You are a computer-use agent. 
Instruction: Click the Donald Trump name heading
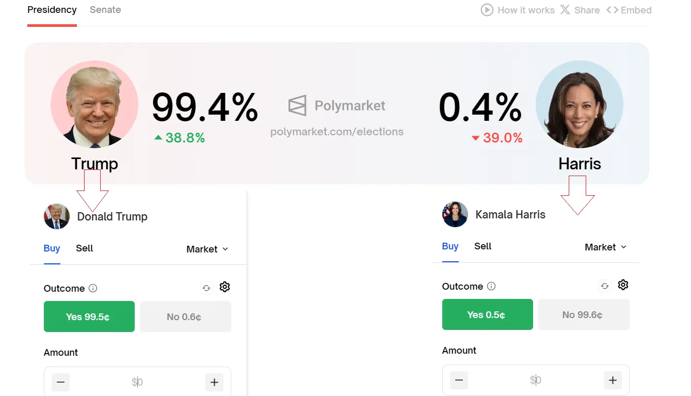112,216
